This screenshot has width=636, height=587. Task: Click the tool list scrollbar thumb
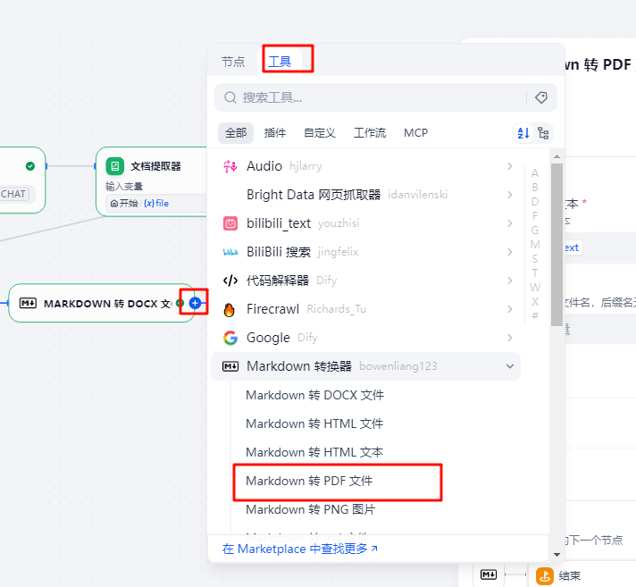point(556,245)
